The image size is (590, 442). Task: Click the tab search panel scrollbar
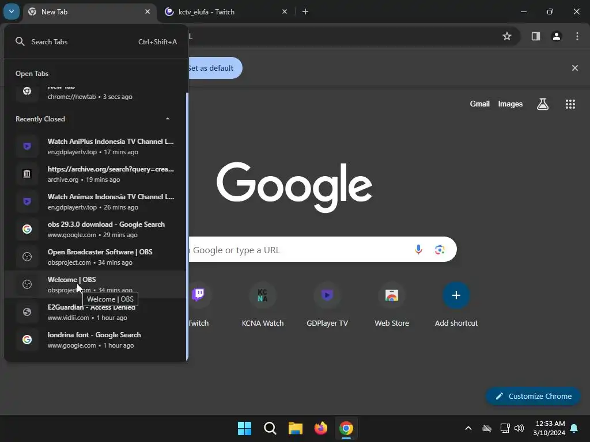187,226
